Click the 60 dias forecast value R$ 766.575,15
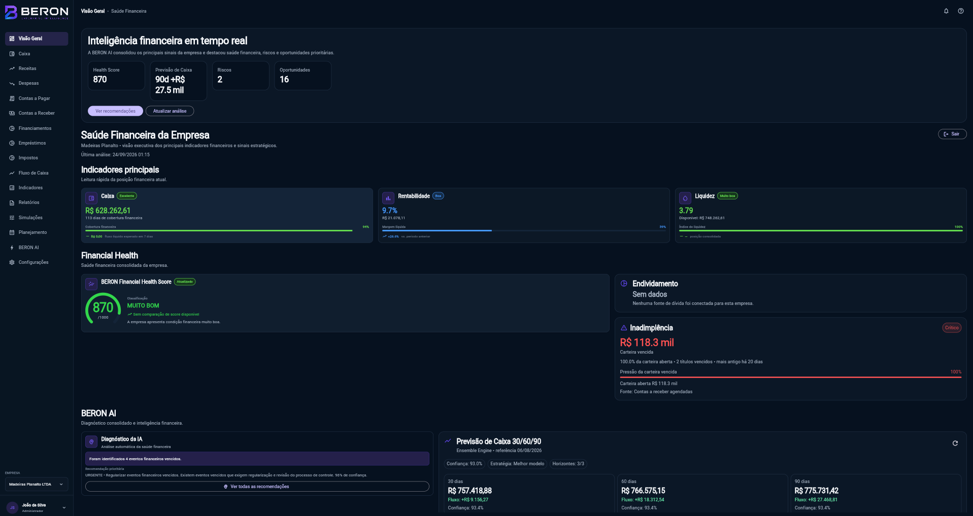Image resolution: width=973 pixels, height=516 pixels. coord(643,491)
